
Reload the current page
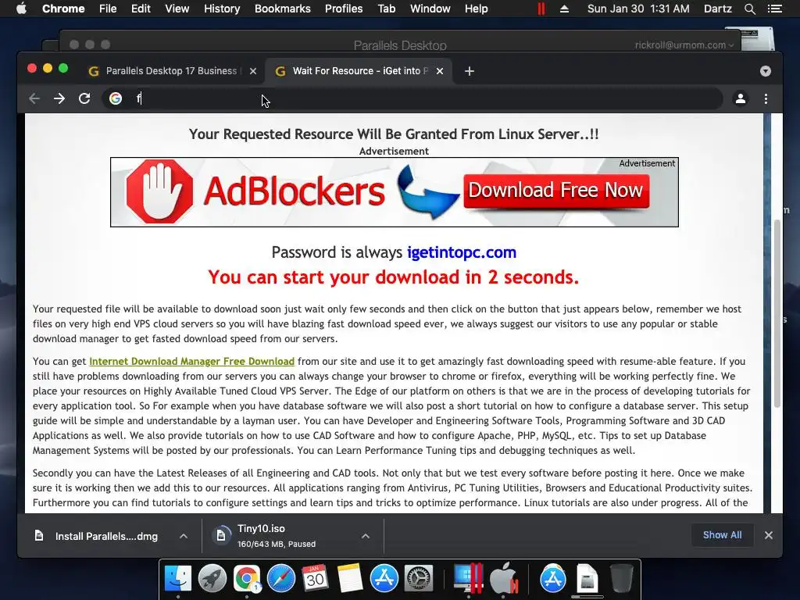(84, 98)
